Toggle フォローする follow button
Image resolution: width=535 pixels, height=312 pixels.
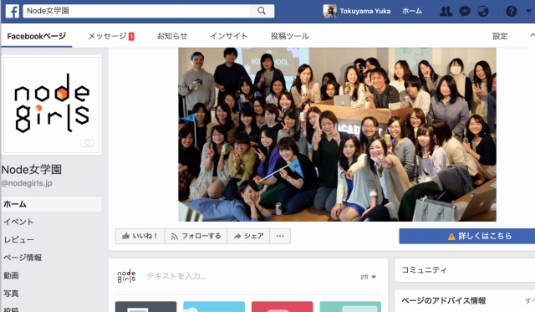196,236
